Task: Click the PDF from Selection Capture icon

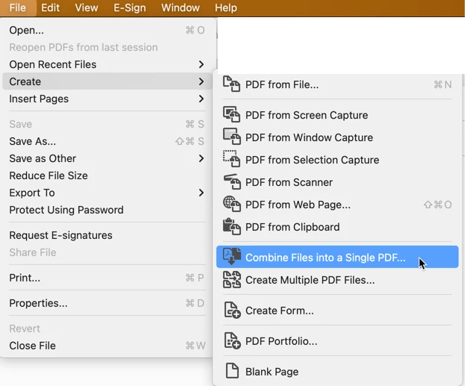Action: click(231, 159)
